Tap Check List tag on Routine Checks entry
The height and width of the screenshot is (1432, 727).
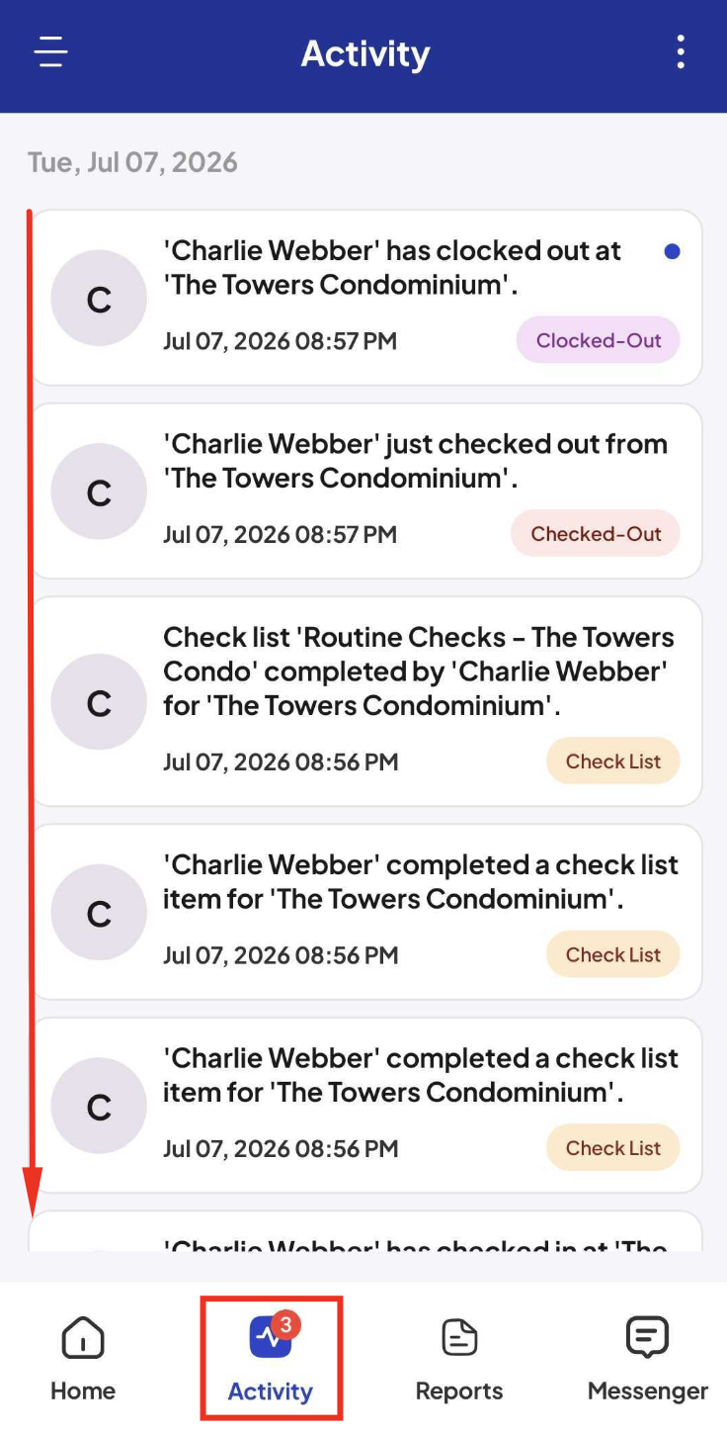tap(613, 761)
